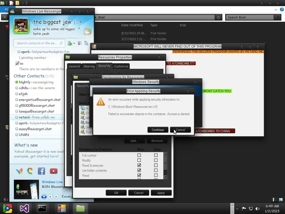The image size is (285, 214).
Task: Click OK in Permissions for Resources
Action: pyautogui.click(x=116, y=193)
